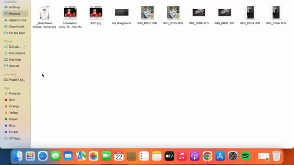294x165 pixels.
Task: Open Maps from the Dock
Action: click(81, 156)
